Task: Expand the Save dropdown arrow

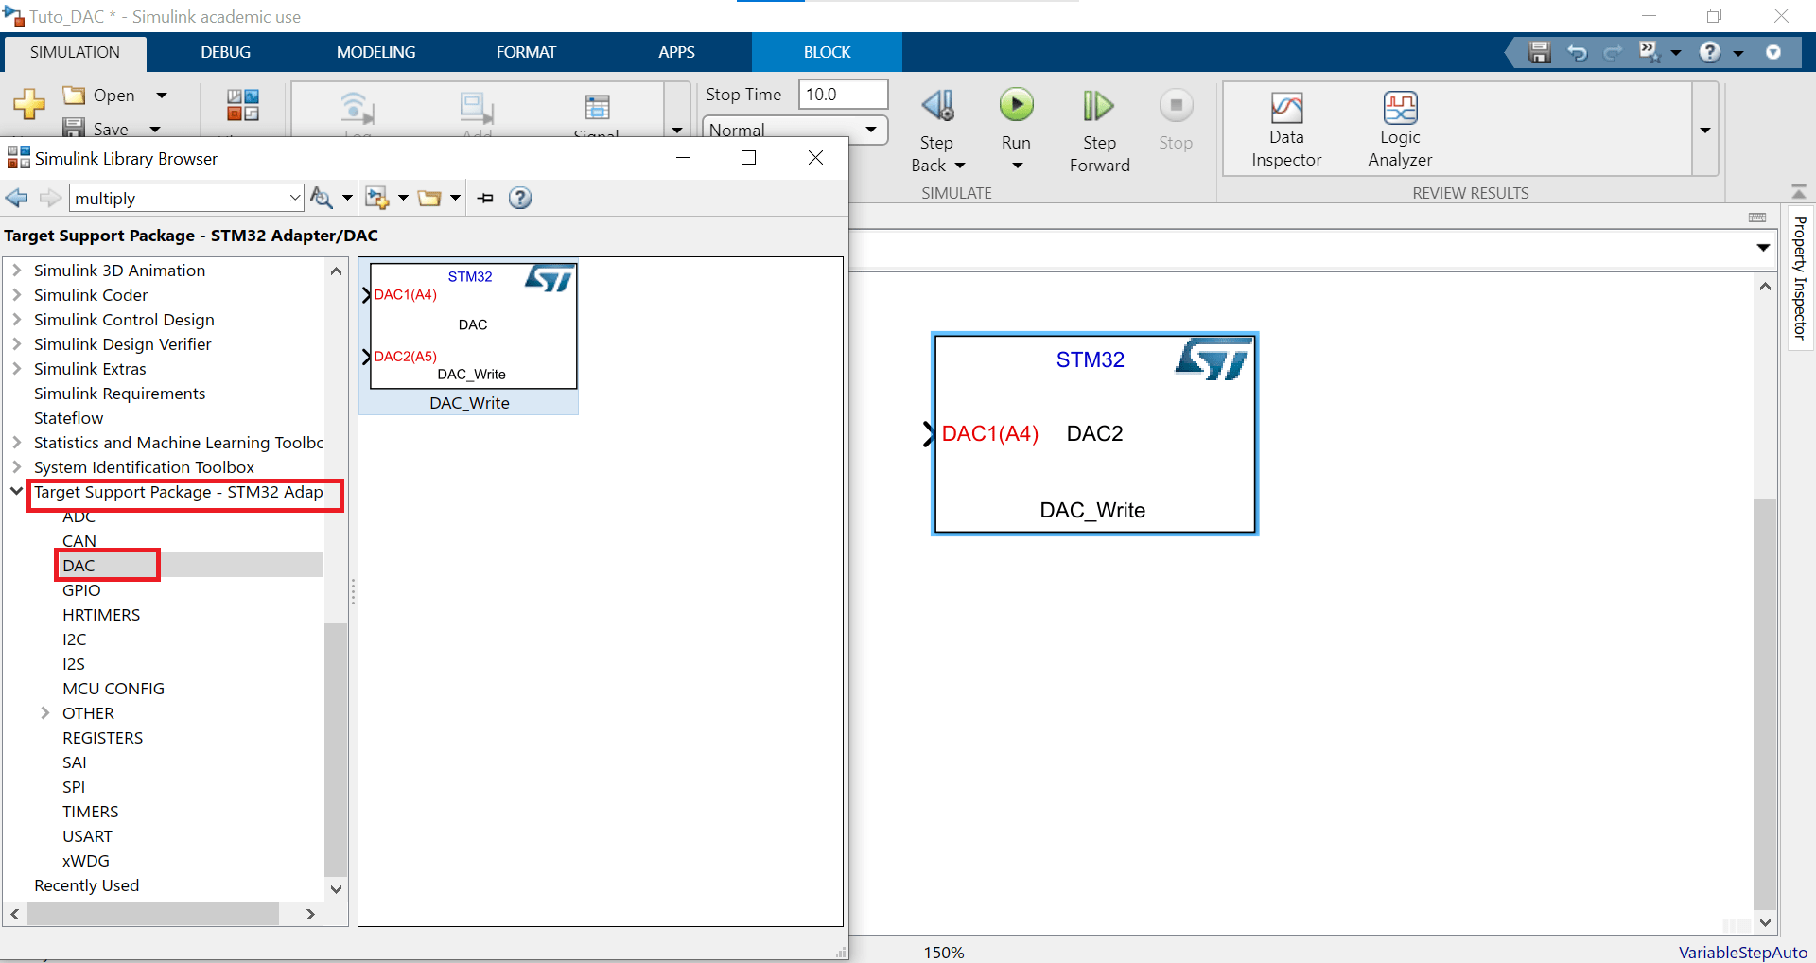Action: [x=155, y=129]
